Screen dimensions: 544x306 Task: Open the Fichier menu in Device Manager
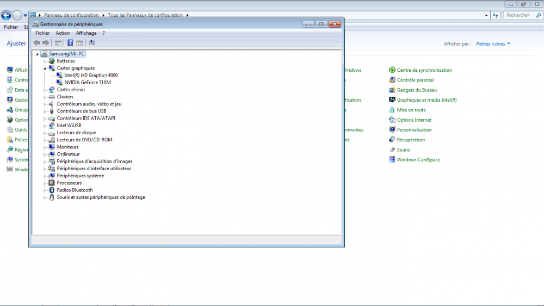[x=42, y=33]
